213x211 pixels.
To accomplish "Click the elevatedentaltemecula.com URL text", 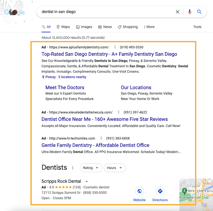I will point(81,112).
